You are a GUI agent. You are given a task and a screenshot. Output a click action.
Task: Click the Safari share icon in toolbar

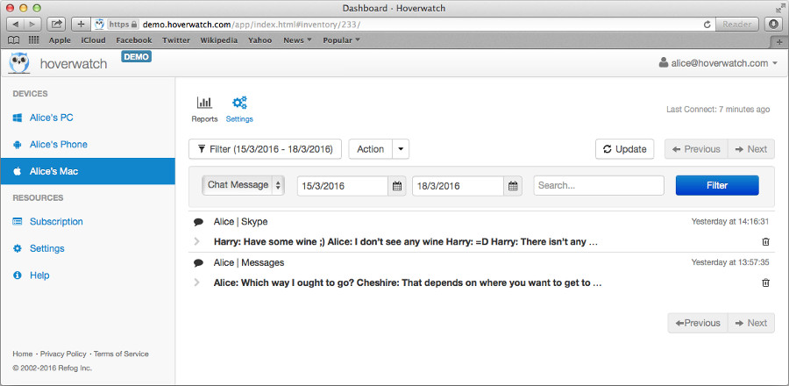tap(57, 24)
